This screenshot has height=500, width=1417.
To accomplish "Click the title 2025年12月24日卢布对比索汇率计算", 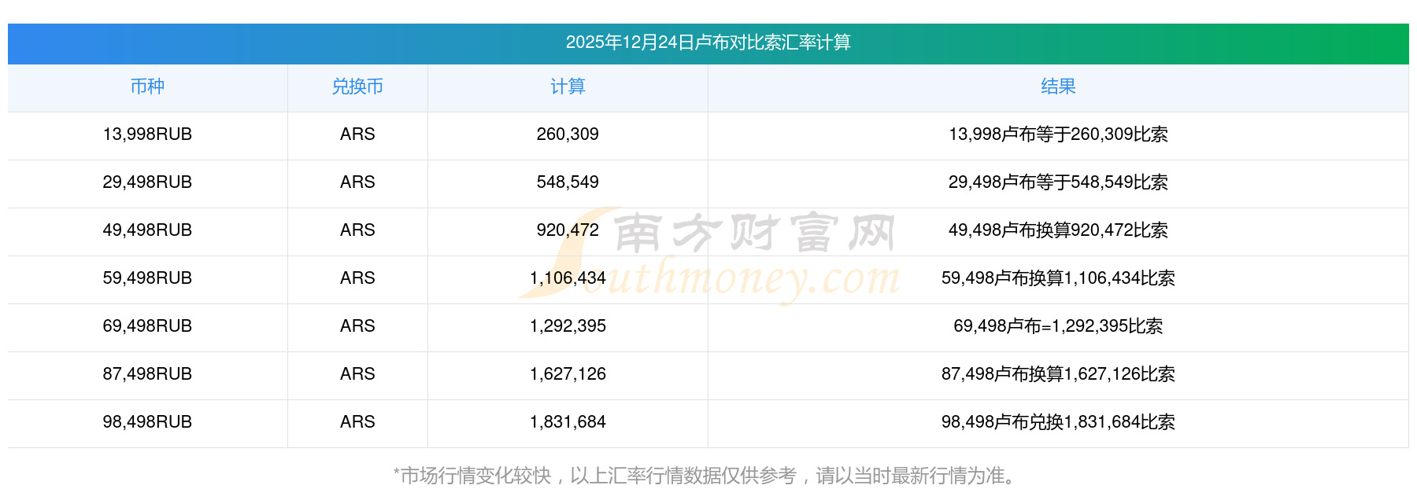I will pyautogui.click(x=708, y=42).
